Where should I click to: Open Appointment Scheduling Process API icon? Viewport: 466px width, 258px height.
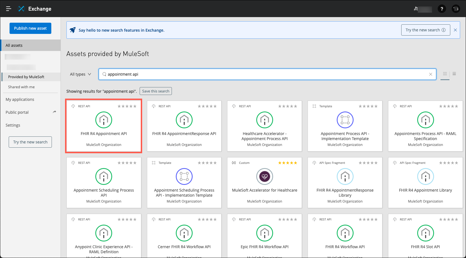pos(104,176)
